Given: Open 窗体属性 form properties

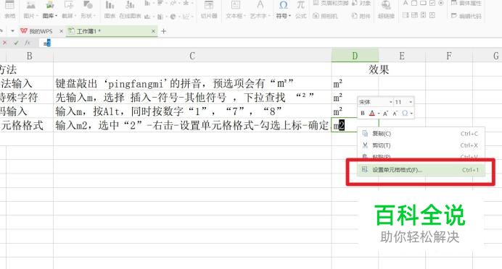Looking at the screenshot, I should pyautogui.click(x=466, y=3).
